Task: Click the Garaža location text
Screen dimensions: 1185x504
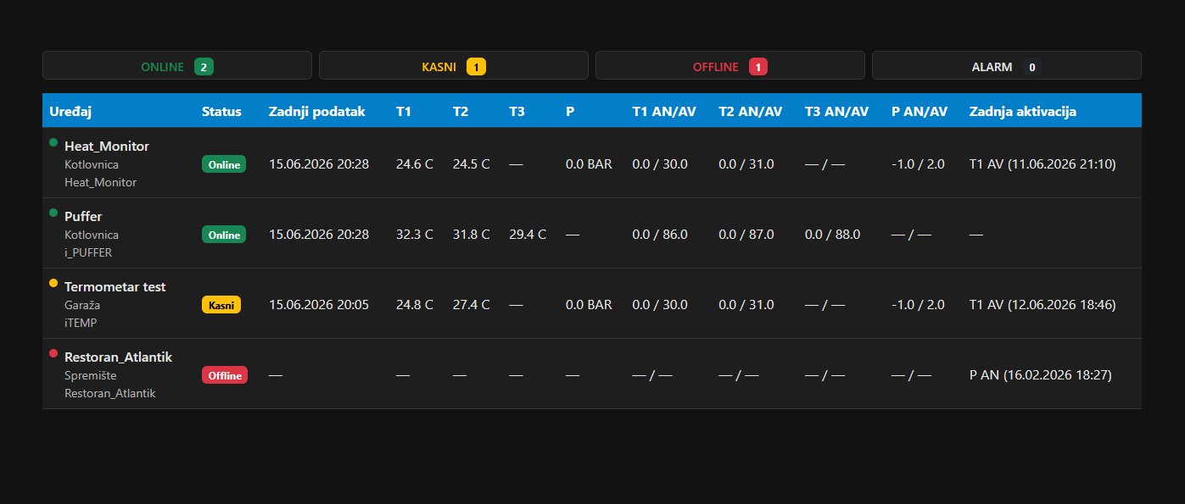Action: pos(82,305)
